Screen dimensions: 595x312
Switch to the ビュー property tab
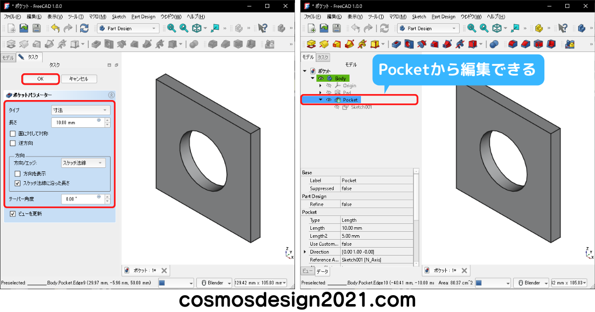307,271
